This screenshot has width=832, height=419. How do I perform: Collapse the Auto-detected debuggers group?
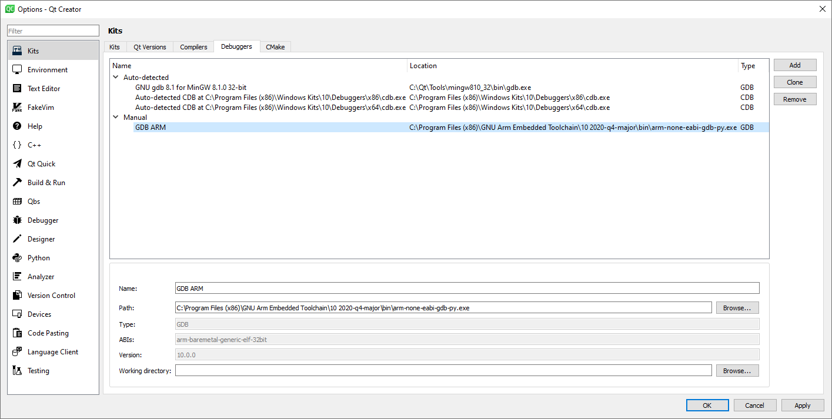pos(116,78)
